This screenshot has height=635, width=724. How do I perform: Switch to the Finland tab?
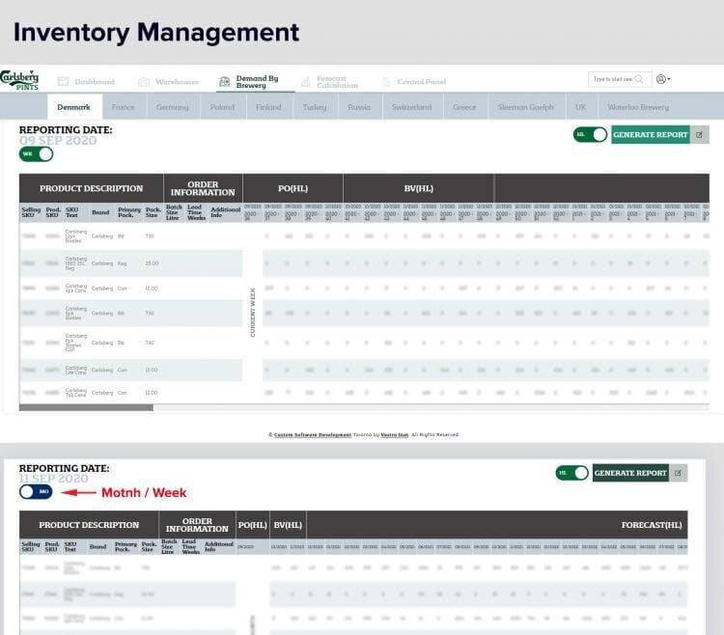click(x=268, y=107)
